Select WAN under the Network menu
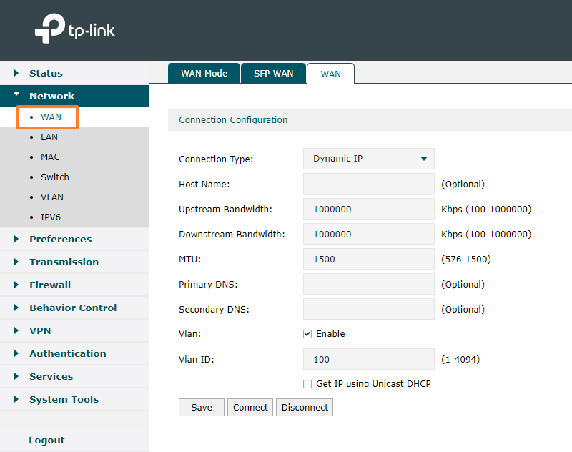The image size is (572, 452). [x=51, y=117]
